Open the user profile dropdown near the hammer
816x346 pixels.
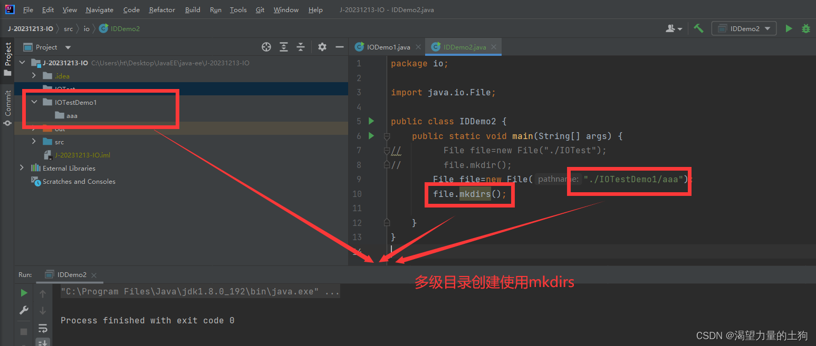[x=674, y=28]
